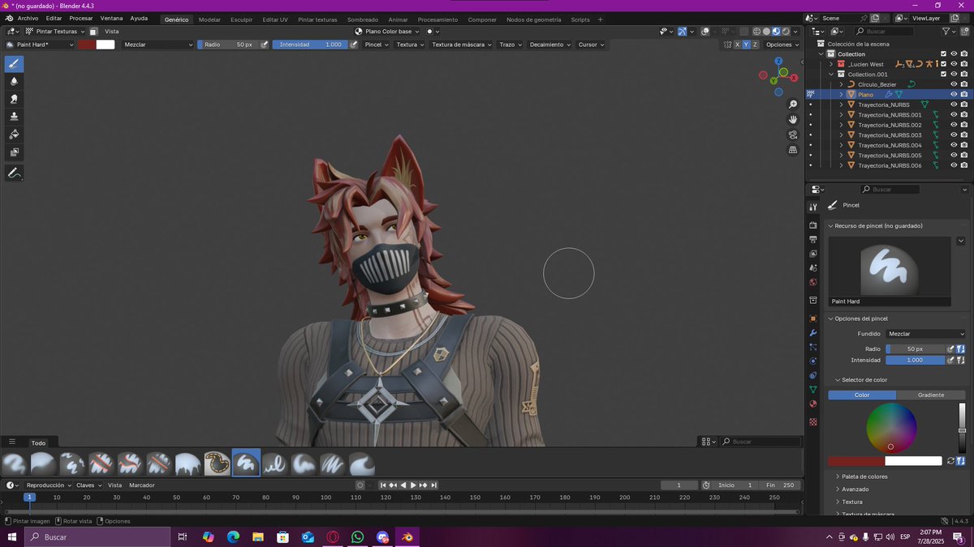Switch to Editar UV workspace tab
The width and height of the screenshot is (974, 547).
click(275, 19)
